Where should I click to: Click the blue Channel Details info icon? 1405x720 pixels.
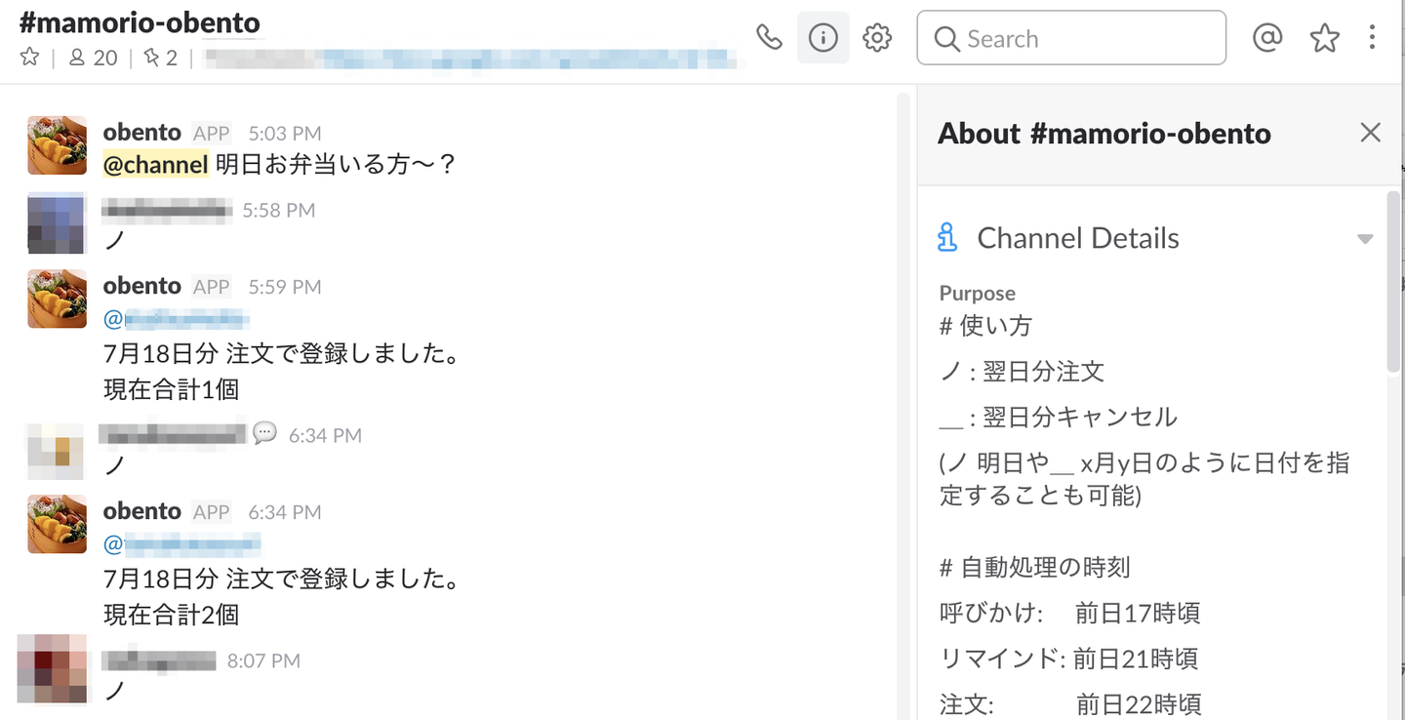(x=947, y=238)
